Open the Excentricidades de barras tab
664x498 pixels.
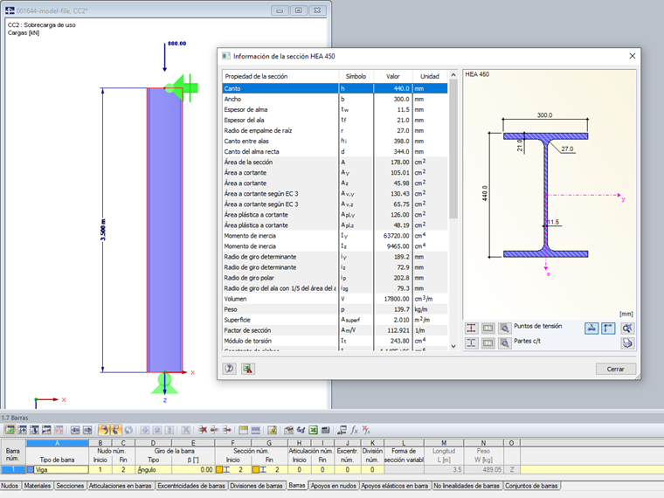coord(191,486)
